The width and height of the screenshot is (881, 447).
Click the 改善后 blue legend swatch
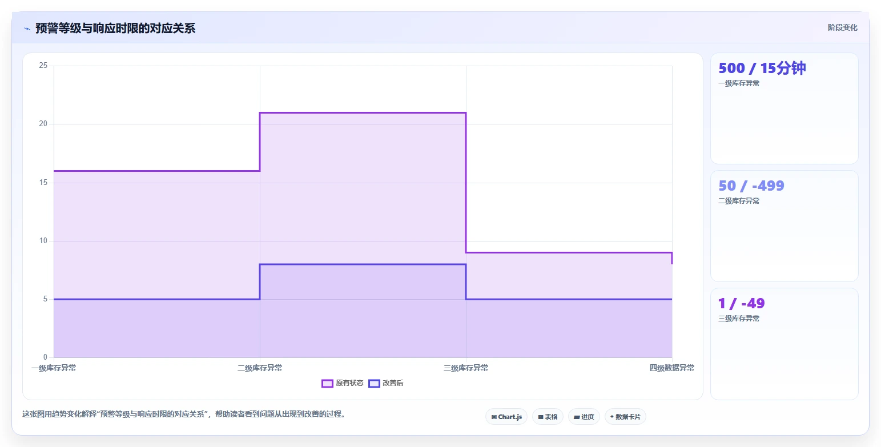(374, 383)
